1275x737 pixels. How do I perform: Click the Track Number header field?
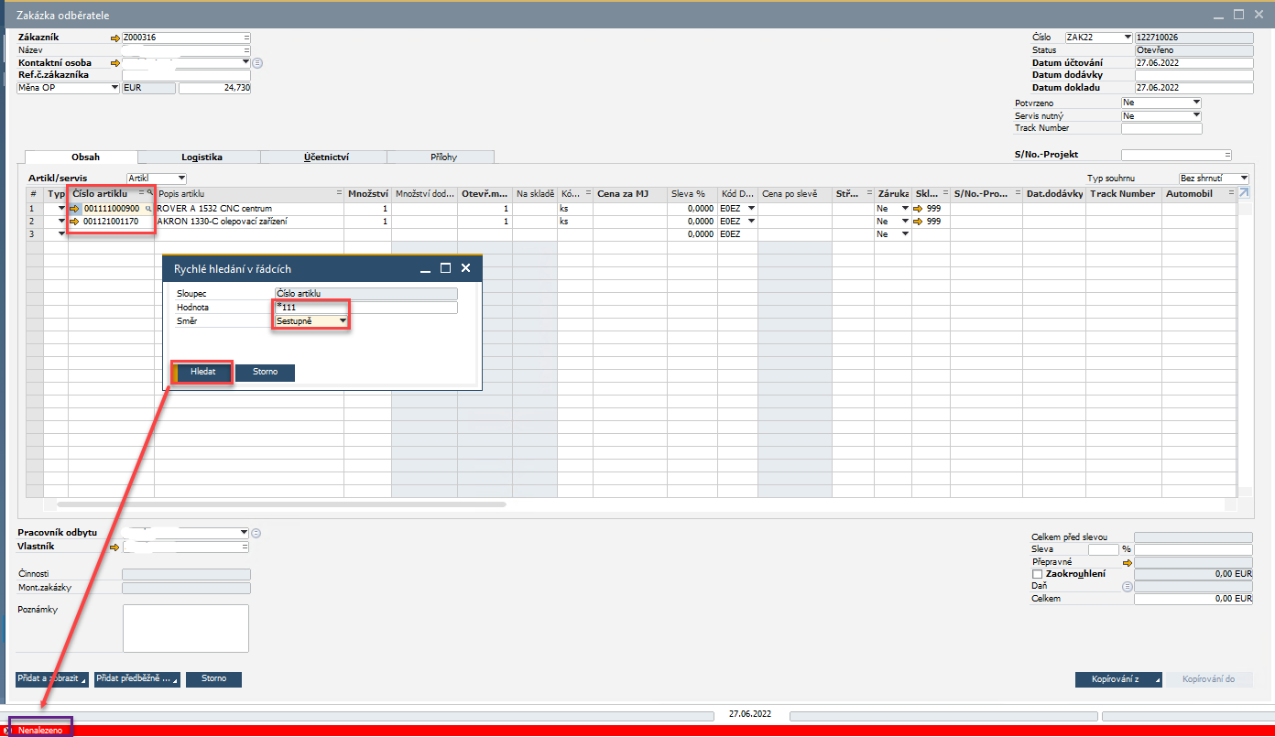(1161, 129)
